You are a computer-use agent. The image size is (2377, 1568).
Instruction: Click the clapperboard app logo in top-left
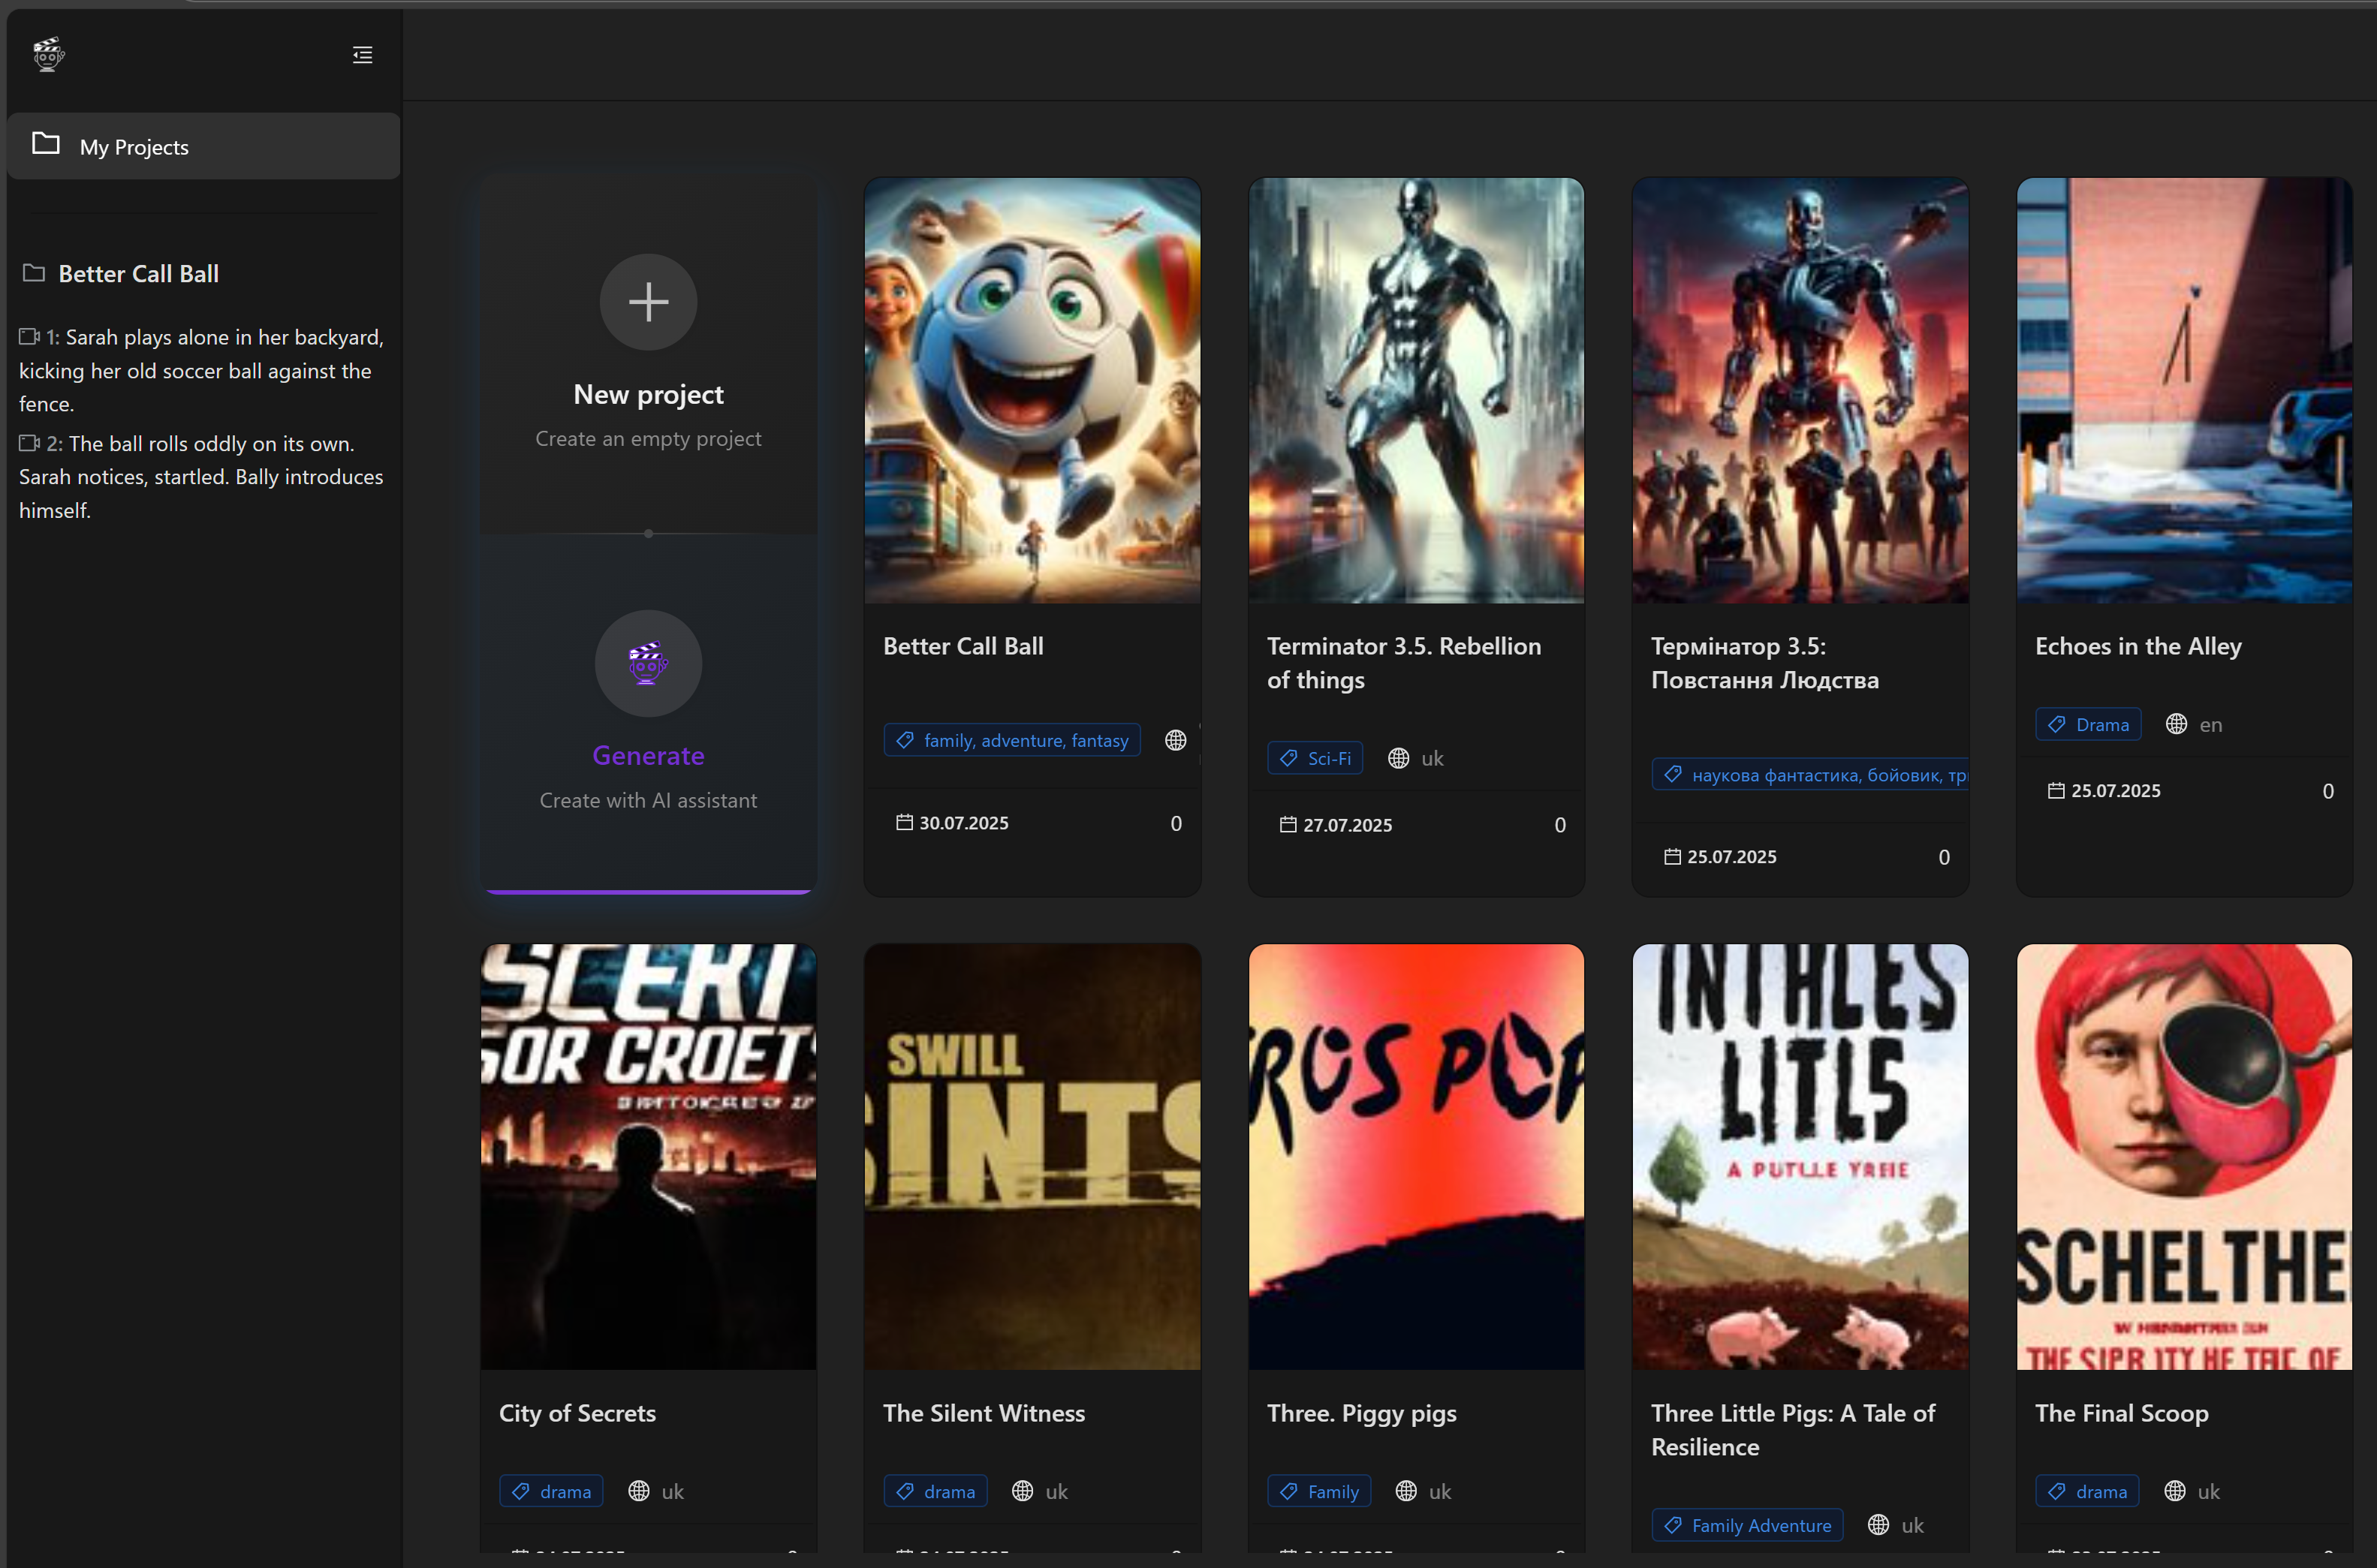[47, 54]
